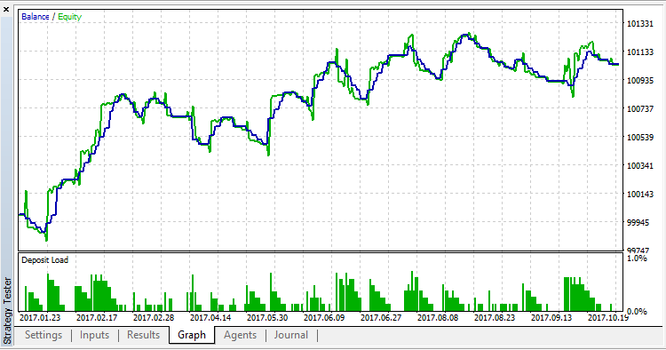Click the 2017.09.13 date label
Screen dimensions: 666x350
(551, 318)
